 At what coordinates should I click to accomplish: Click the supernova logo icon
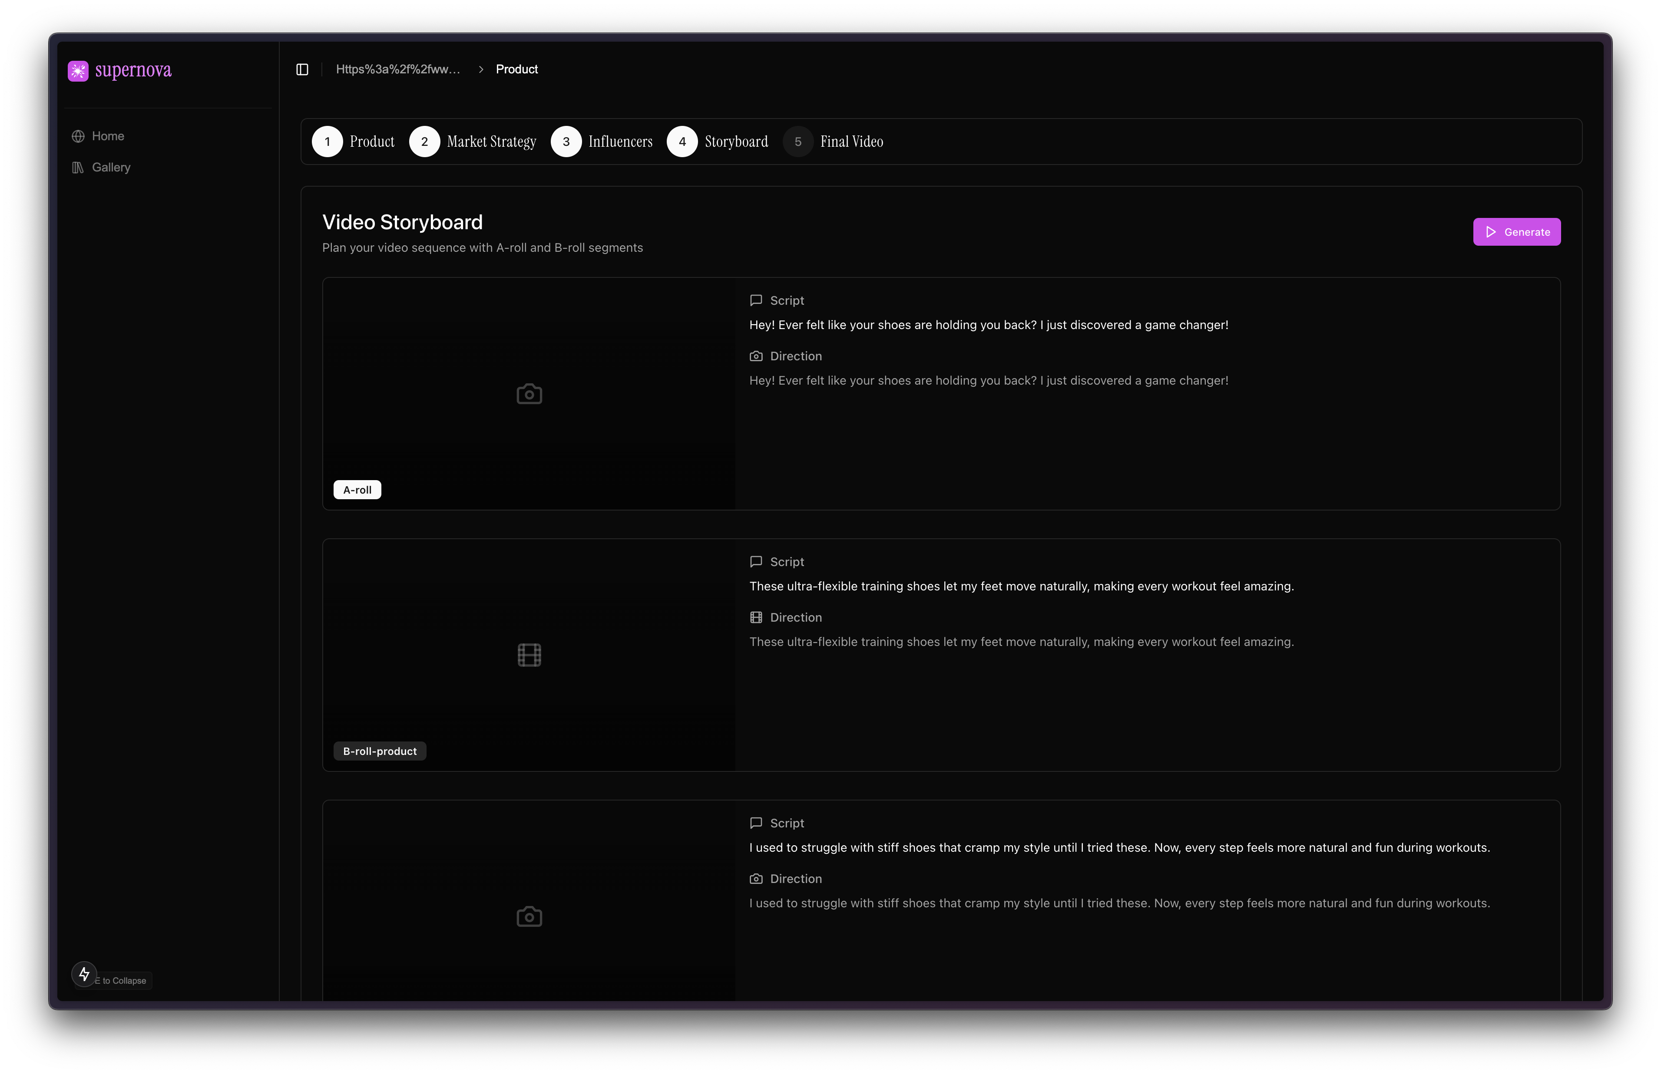[x=78, y=70]
